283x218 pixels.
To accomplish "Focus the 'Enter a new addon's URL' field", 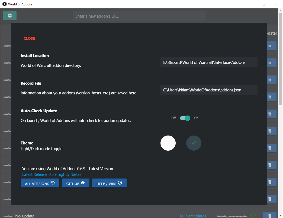I will click(x=139, y=16).
